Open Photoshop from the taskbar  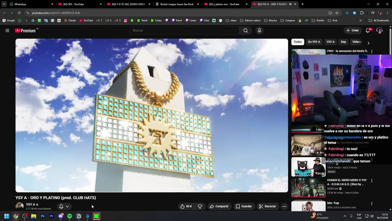43,216
